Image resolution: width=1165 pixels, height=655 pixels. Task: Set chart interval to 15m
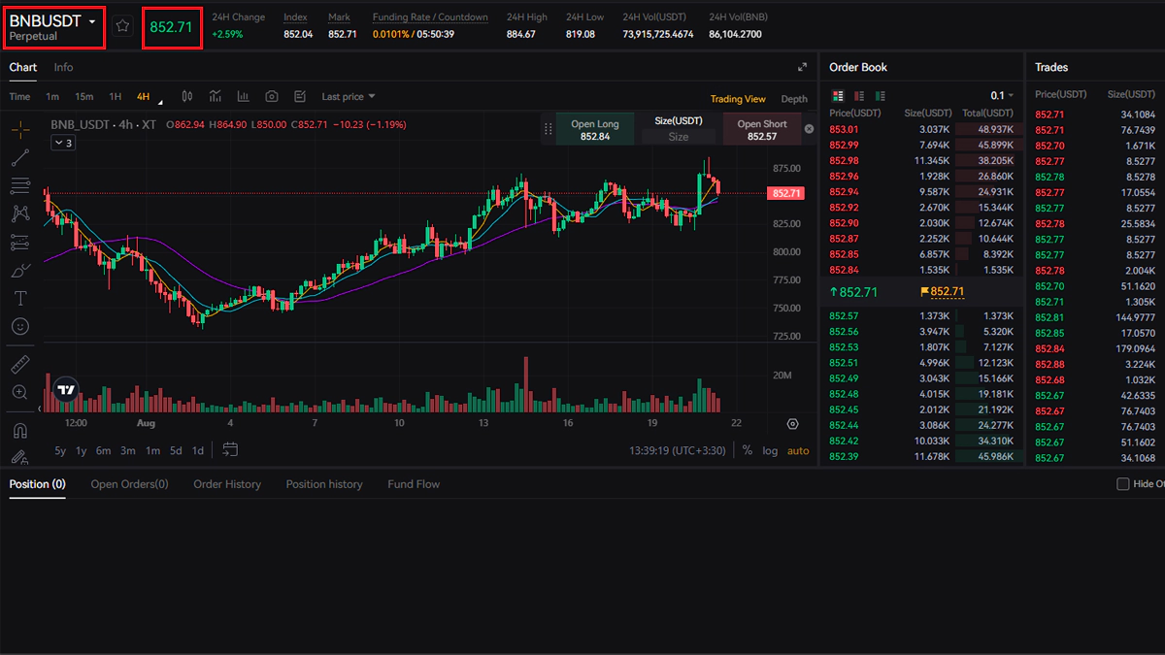[84, 96]
